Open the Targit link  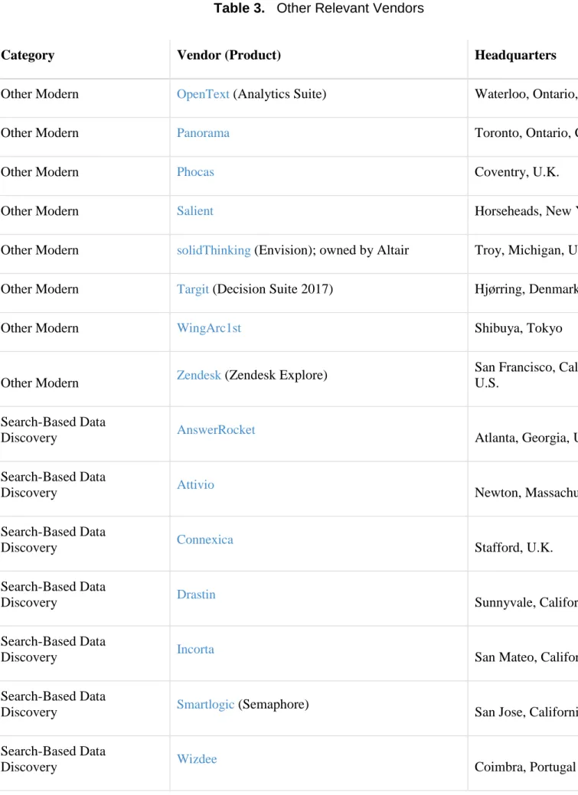coord(193,289)
